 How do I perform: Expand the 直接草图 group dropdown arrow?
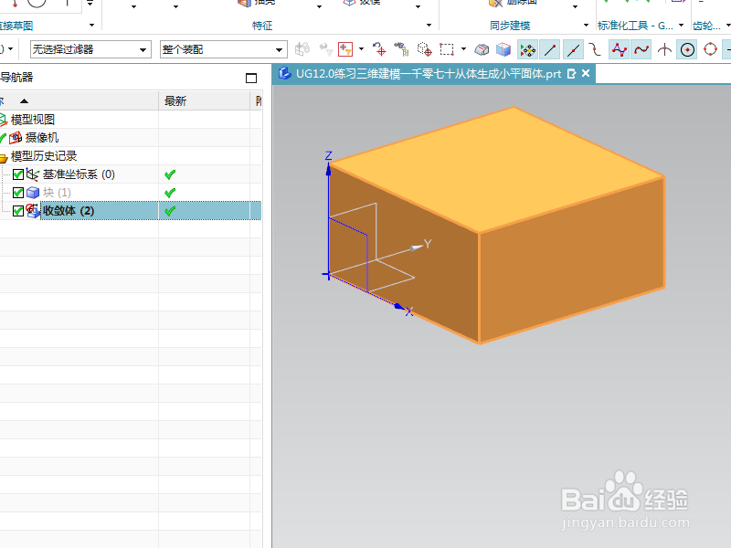[92, 26]
